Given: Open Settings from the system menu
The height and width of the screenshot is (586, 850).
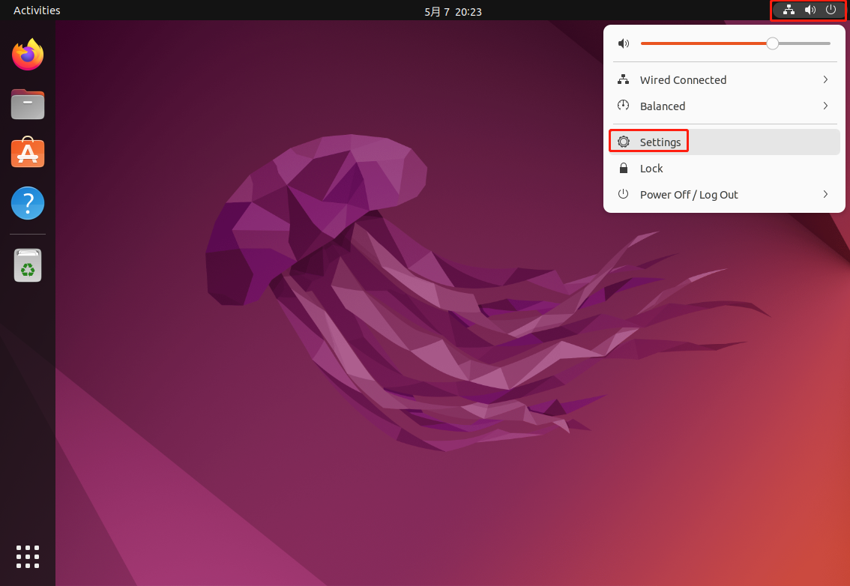Looking at the screenshot, I should 724,142.
